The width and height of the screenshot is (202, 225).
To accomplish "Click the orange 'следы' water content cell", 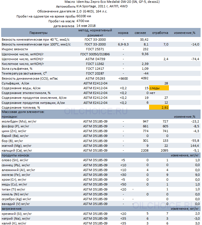I will [159, 88].
